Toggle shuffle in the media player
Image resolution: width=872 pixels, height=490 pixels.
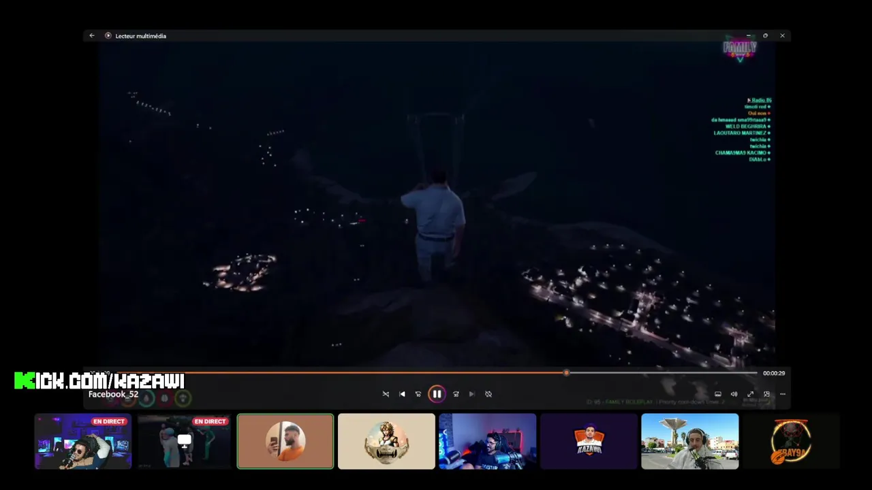[x=386, y=394]
